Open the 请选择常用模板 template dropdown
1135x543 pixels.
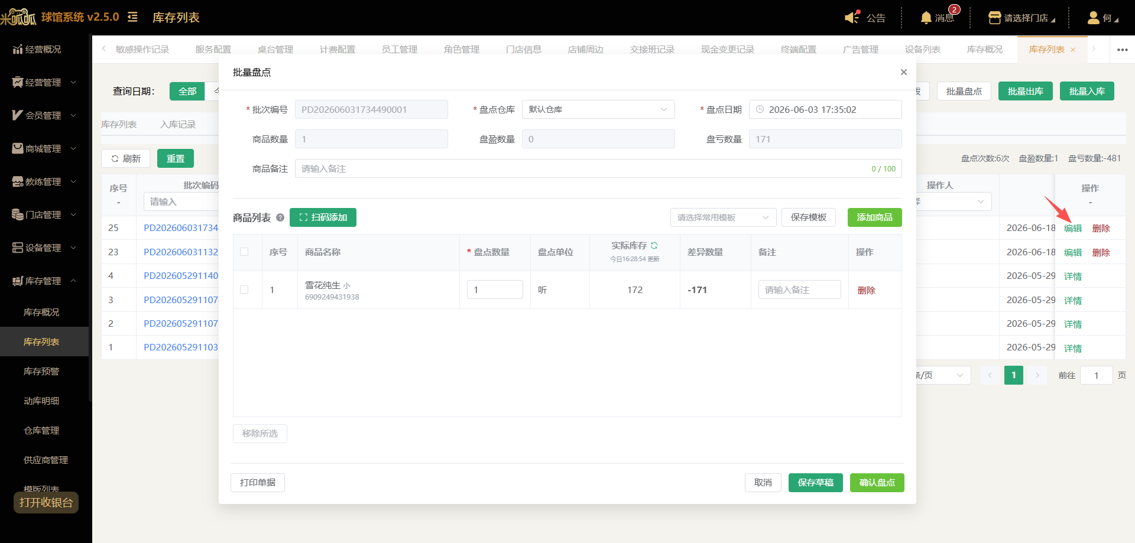click(723, 217)
